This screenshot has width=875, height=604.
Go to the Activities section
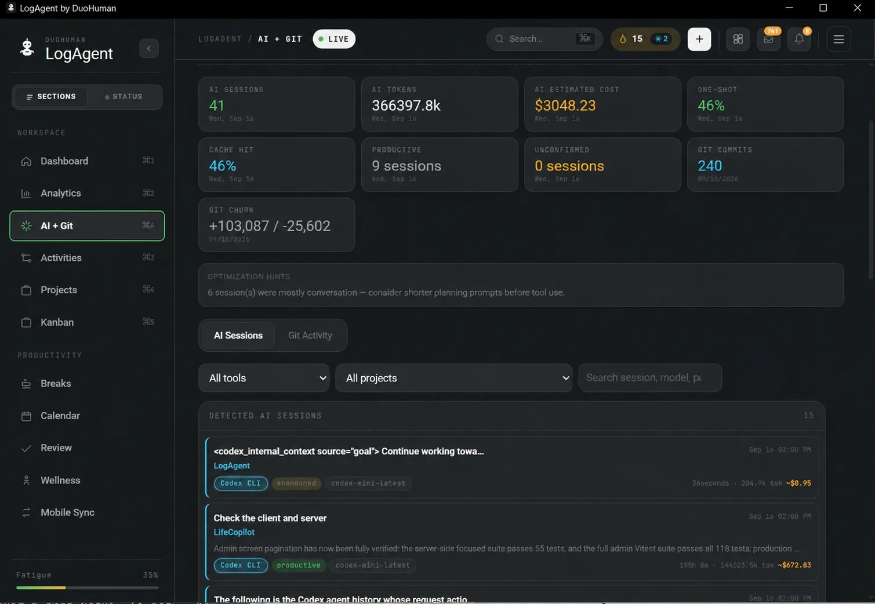87,258
